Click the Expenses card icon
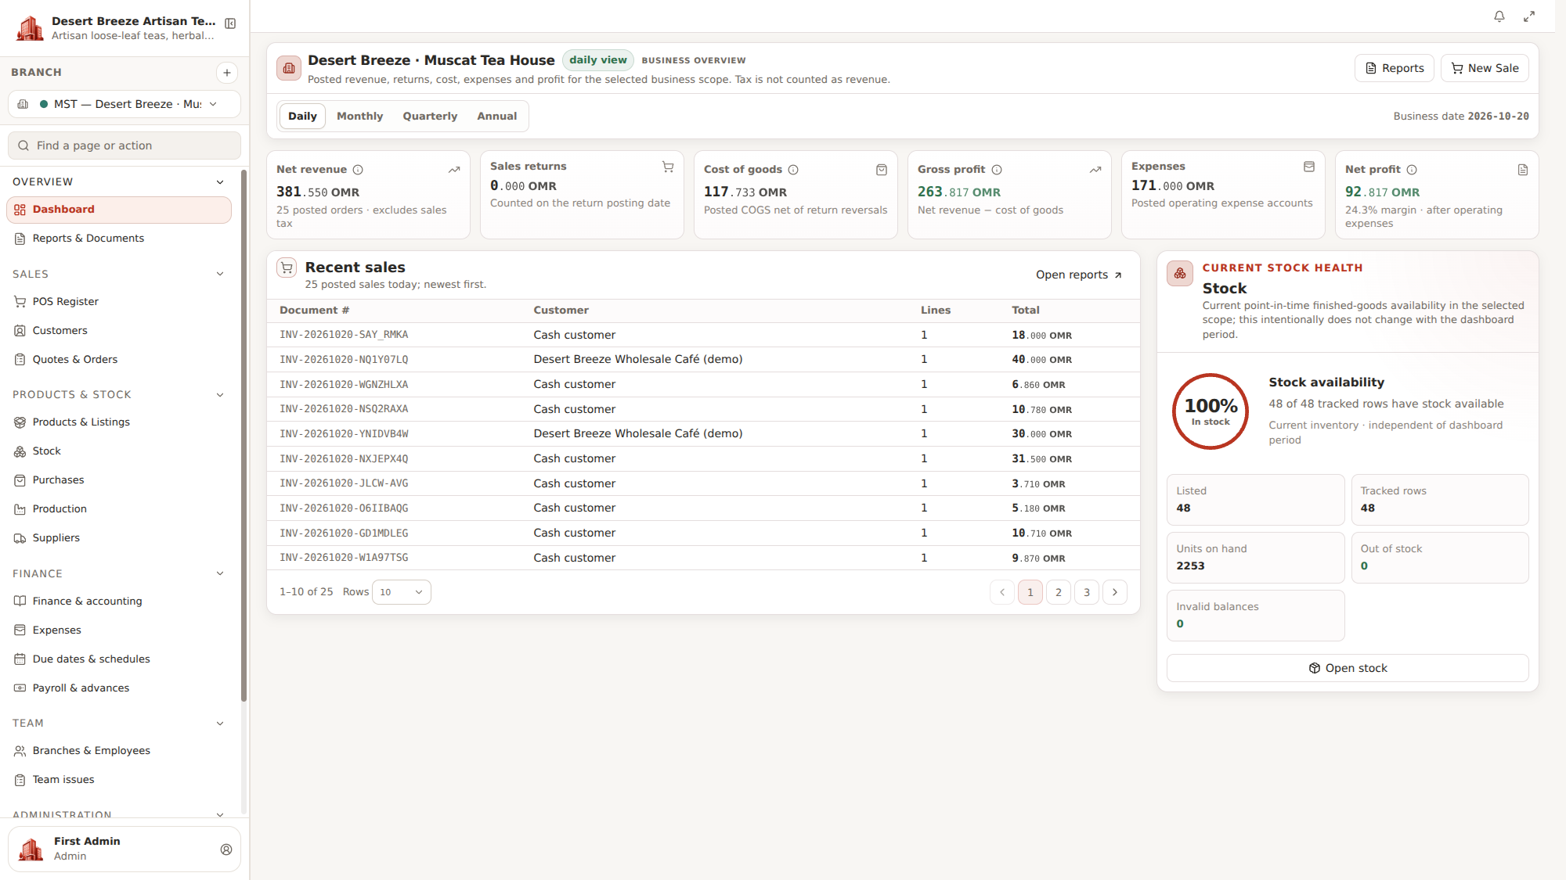This screenshot has height=880, width=1566. click(1308, 167)
